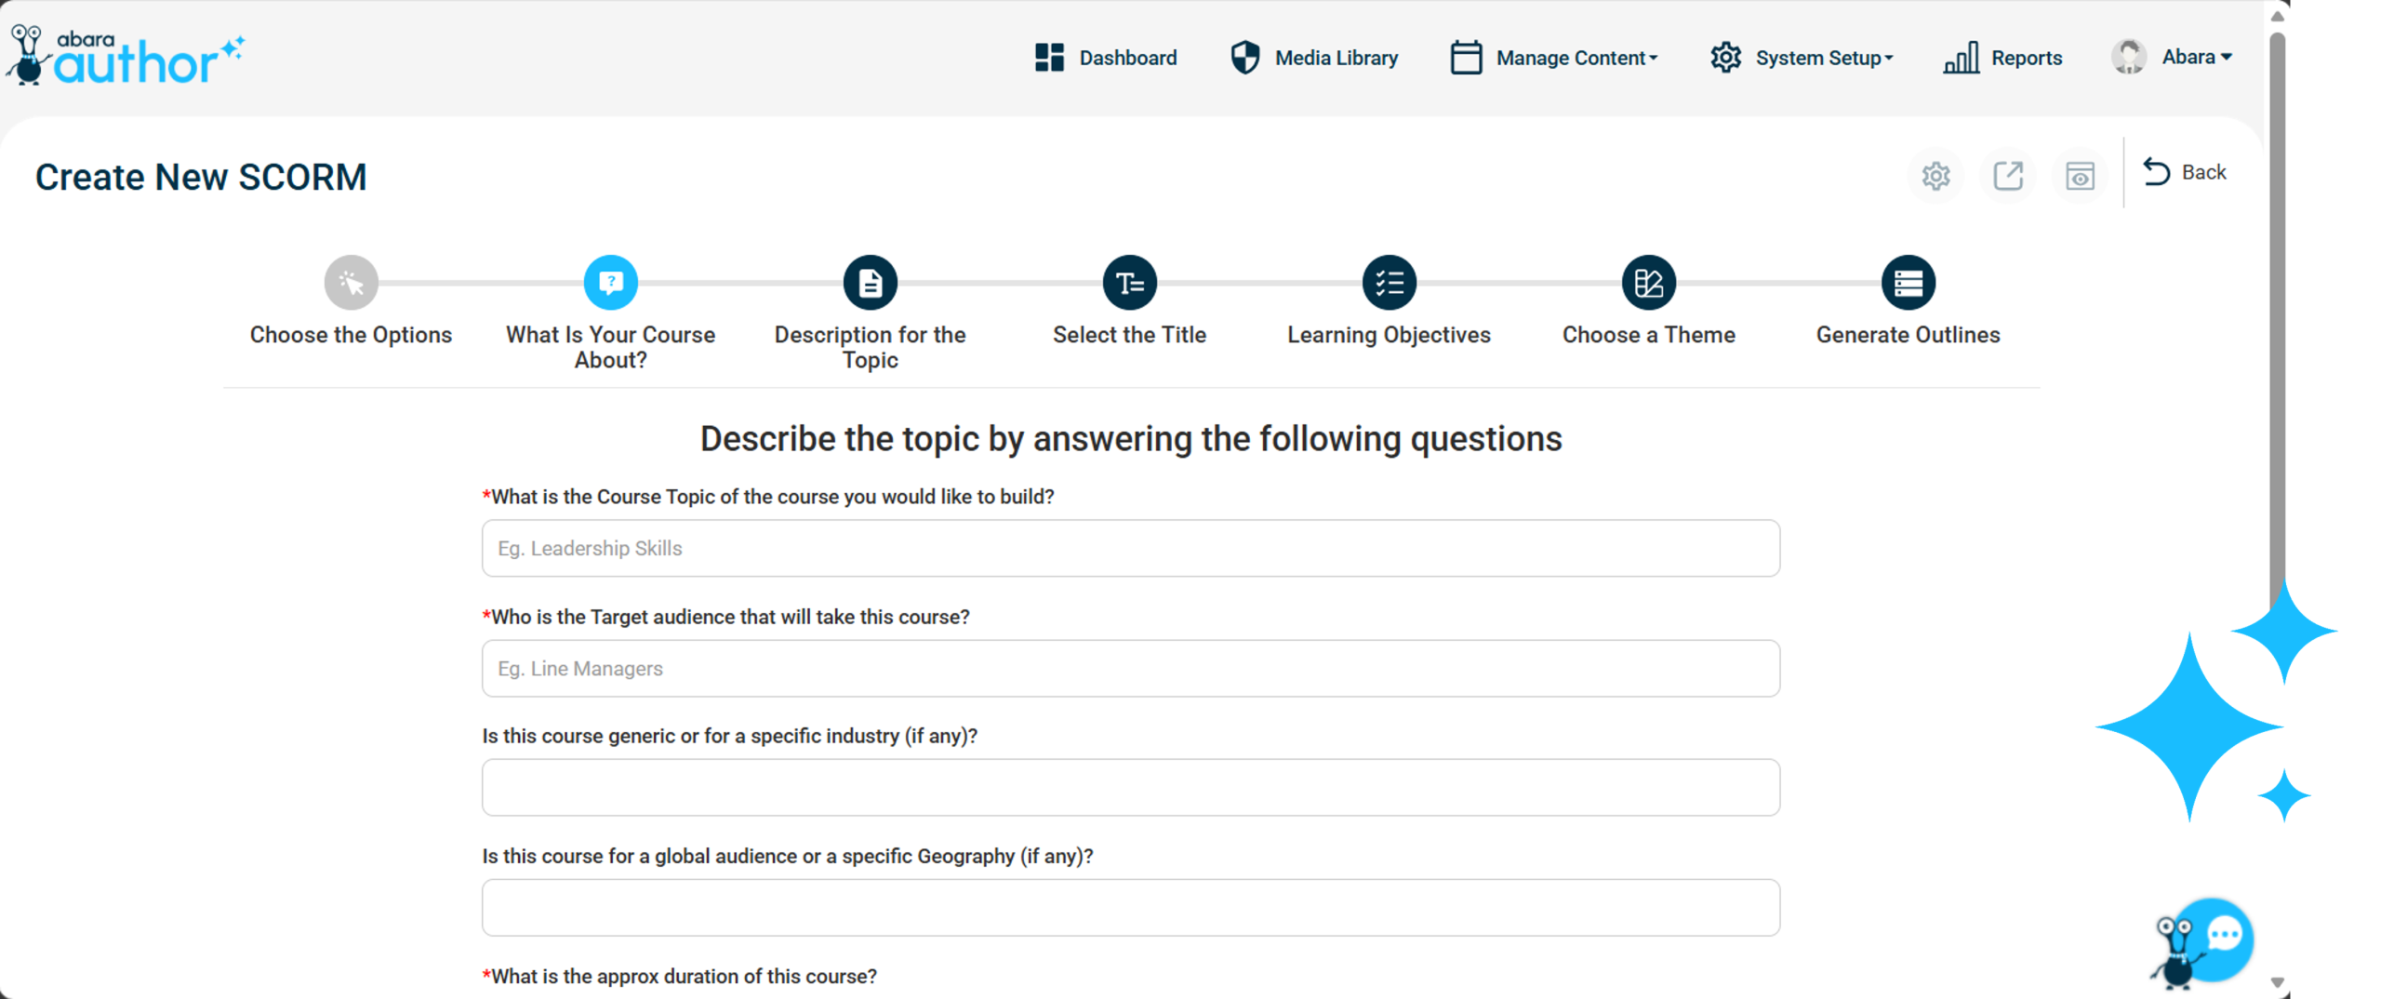Click the preview eye window icon

(x=2079, y=175)
